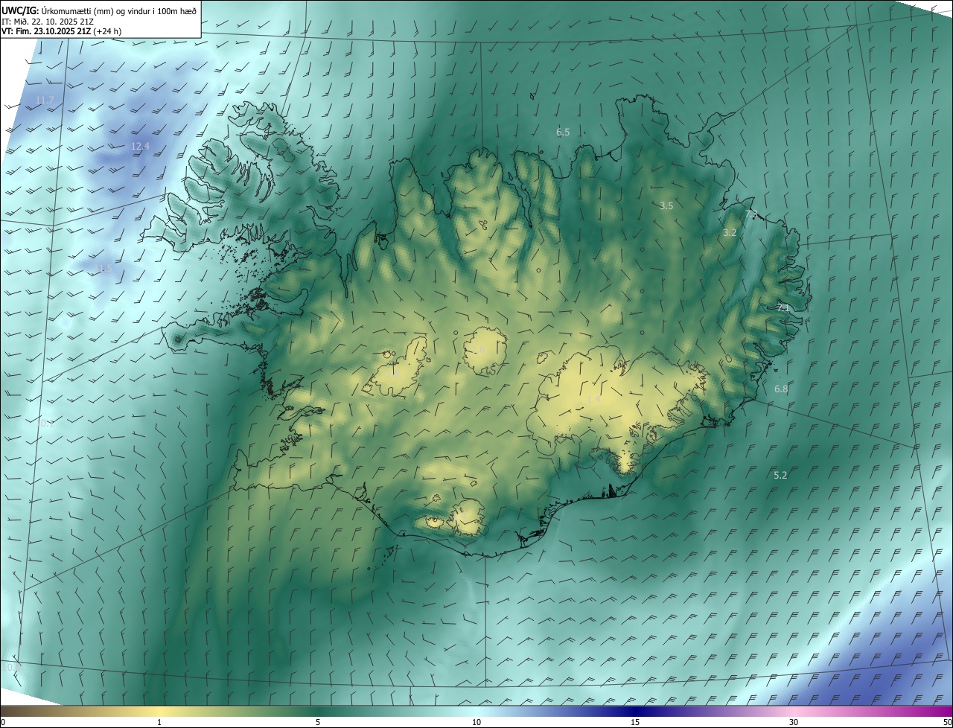Click the colorbar tick labeled 50
Viewport: 953px width, 728px height.
(948, 722)
